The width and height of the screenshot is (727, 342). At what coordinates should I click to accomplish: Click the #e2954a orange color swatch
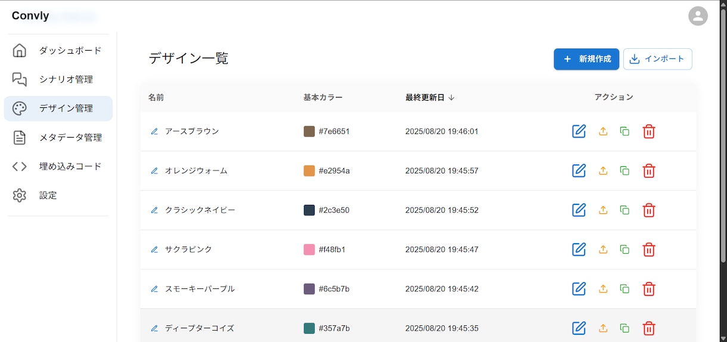point(309,170)
